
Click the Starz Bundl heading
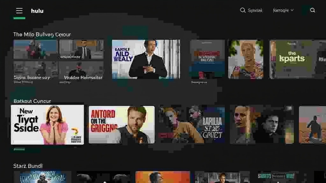(28, 166)
